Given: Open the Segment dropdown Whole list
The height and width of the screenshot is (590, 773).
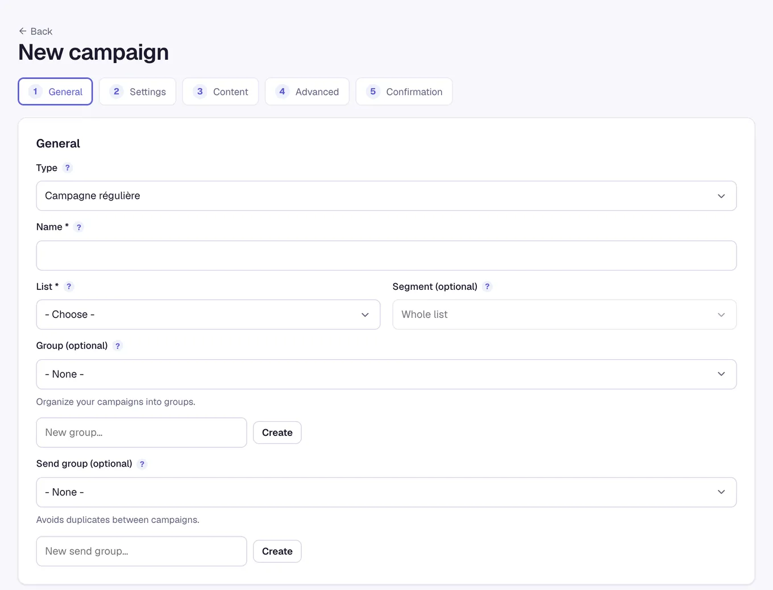Looking at the screenshot, I should point(564,314).
